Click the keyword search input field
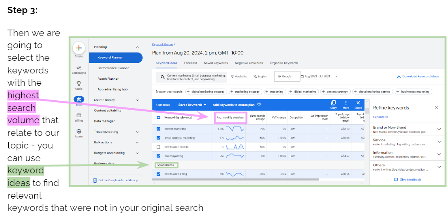This screenshot has height=214, width=447. 196,77
